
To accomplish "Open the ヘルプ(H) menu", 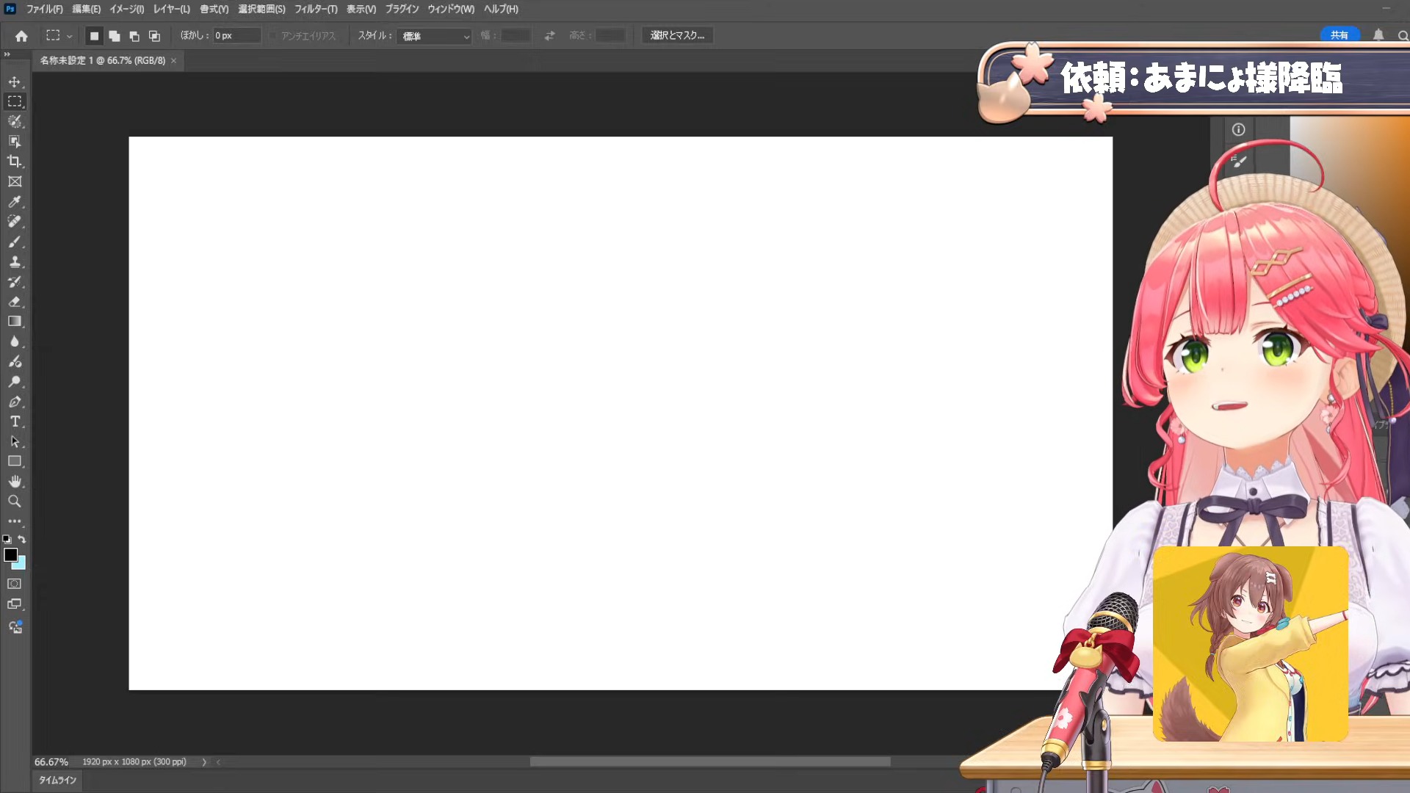I will click(501, 10).
